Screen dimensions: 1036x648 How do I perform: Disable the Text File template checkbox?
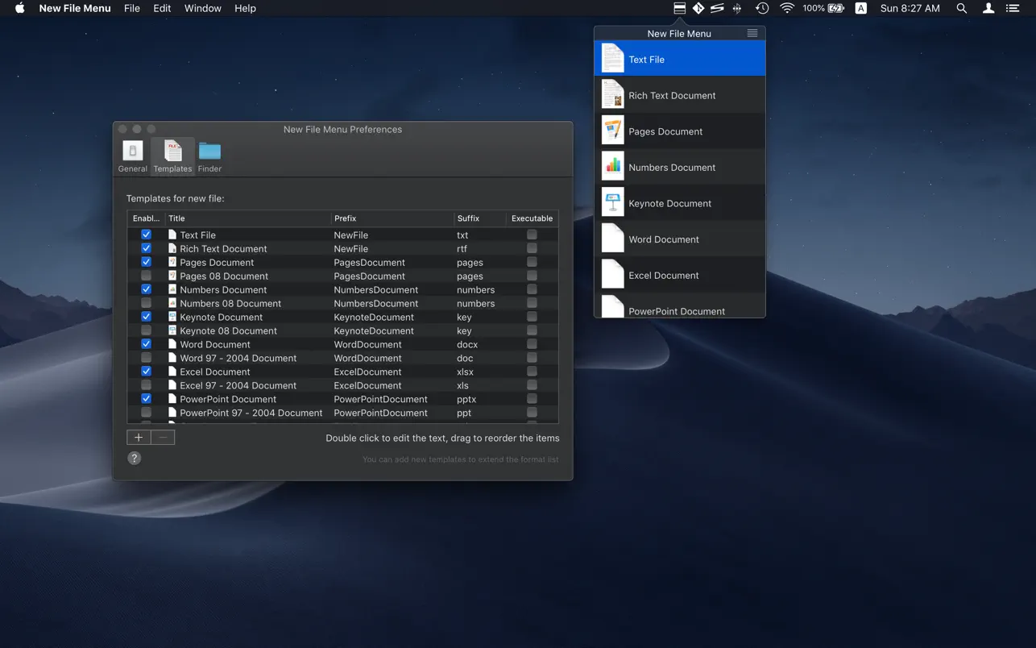pos(146,235)
